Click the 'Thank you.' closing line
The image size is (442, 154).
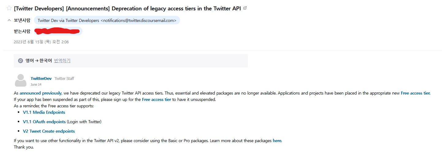click(24, 147)
